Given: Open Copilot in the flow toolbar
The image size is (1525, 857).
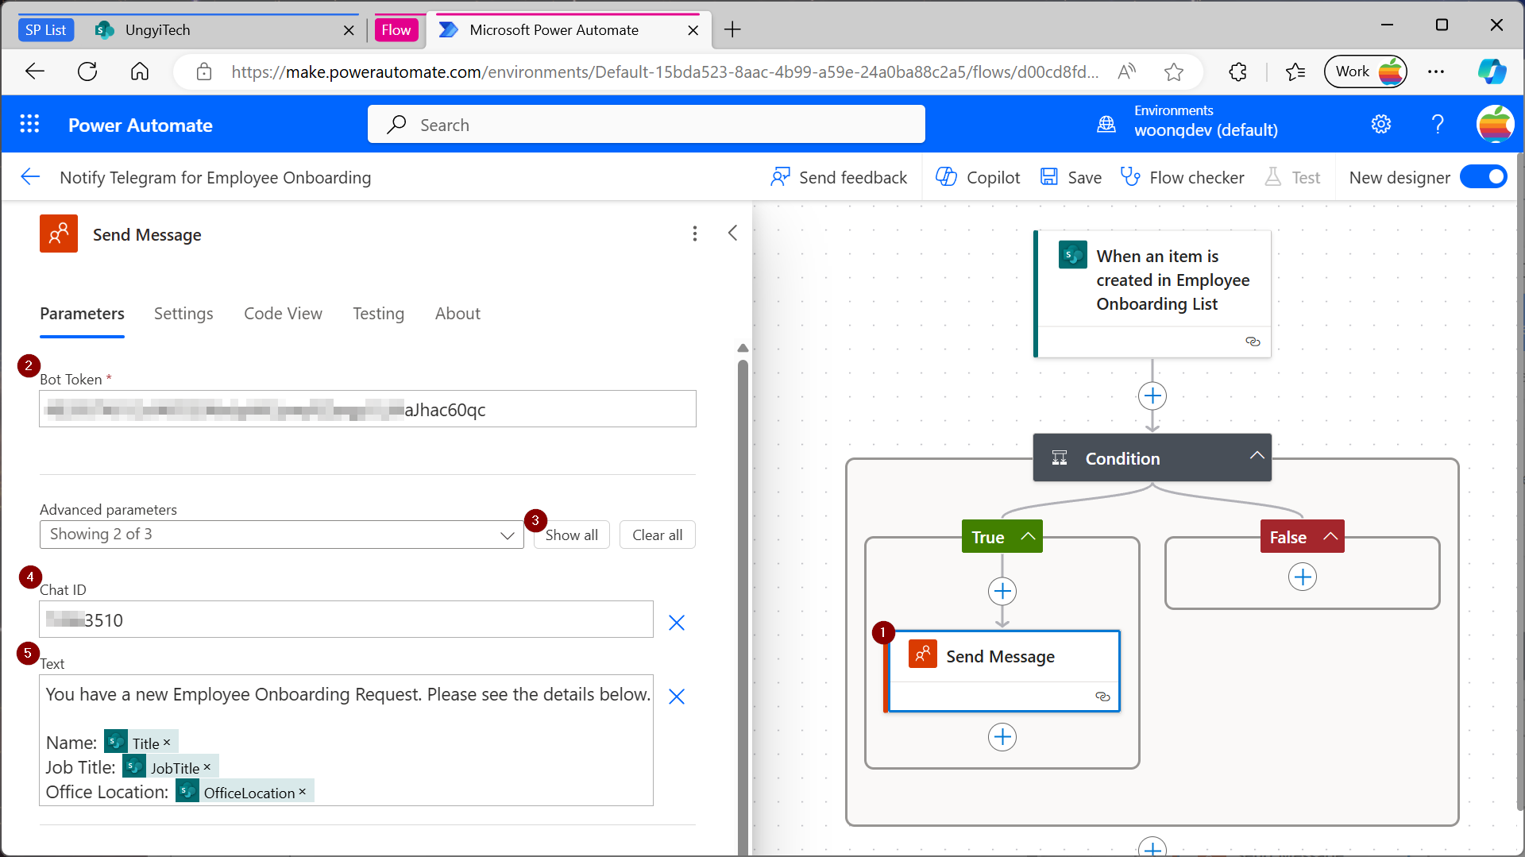Looking at the screenshot, I should [x=978, y=177].
